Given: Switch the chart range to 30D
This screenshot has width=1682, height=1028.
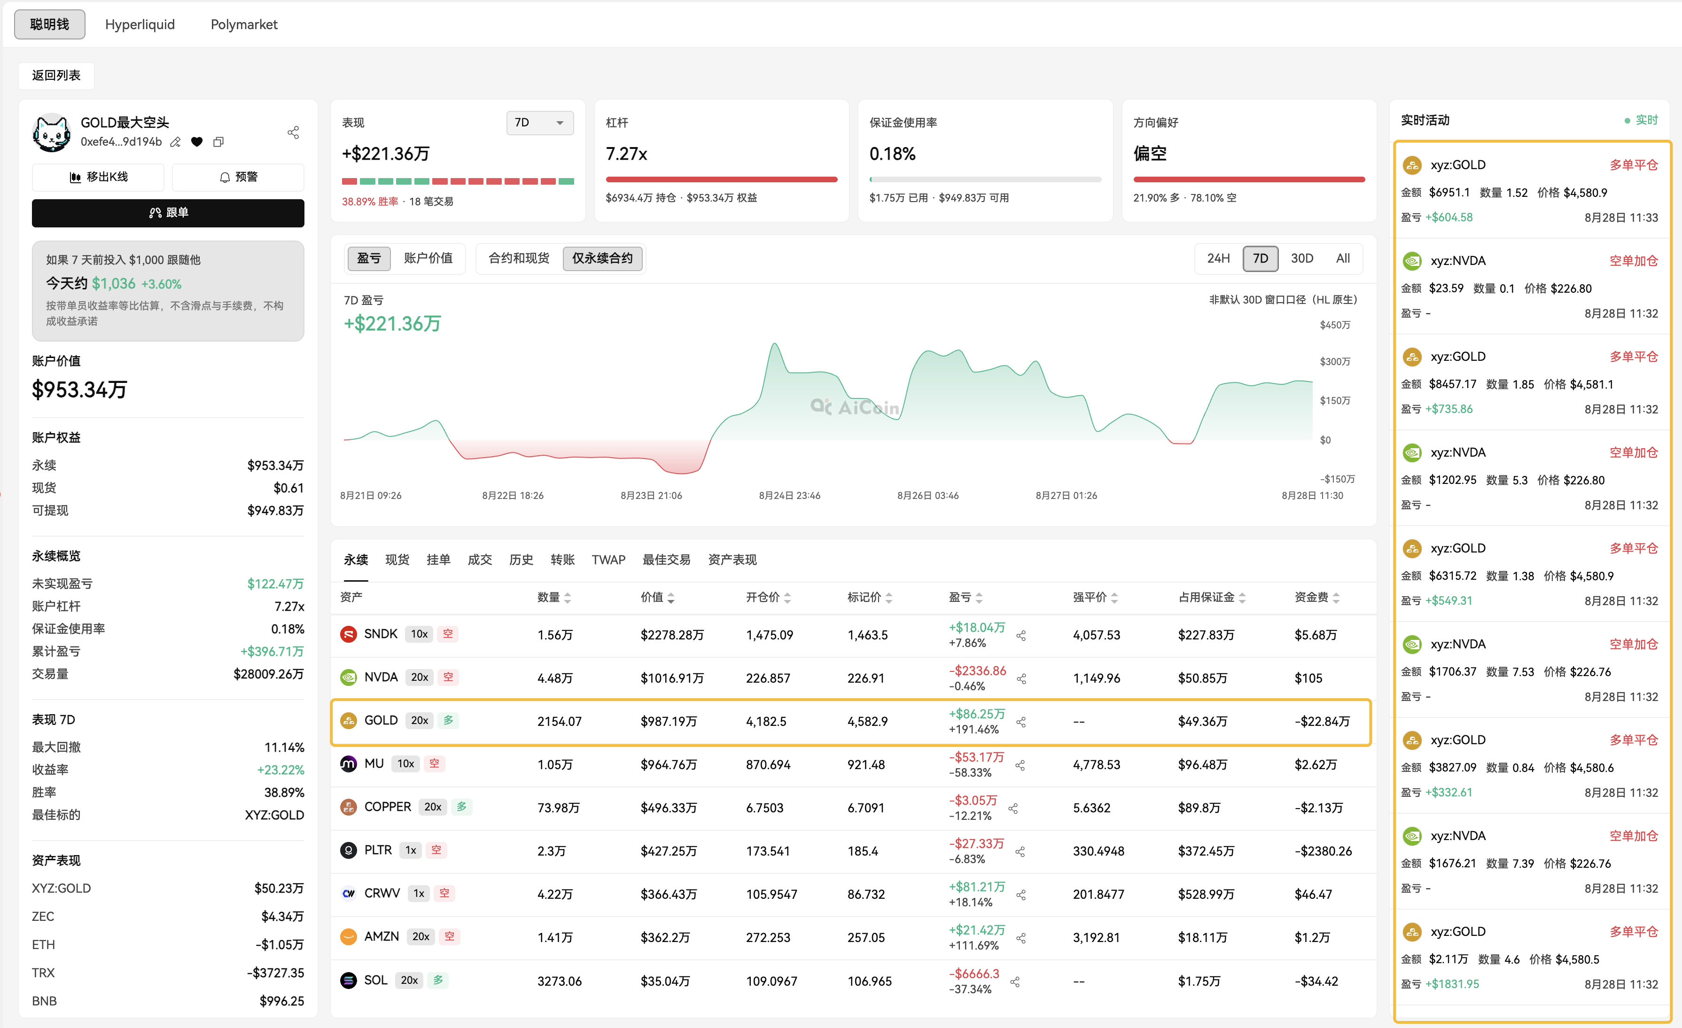Looking at the screenshot, I should [x=1302, y=259].
